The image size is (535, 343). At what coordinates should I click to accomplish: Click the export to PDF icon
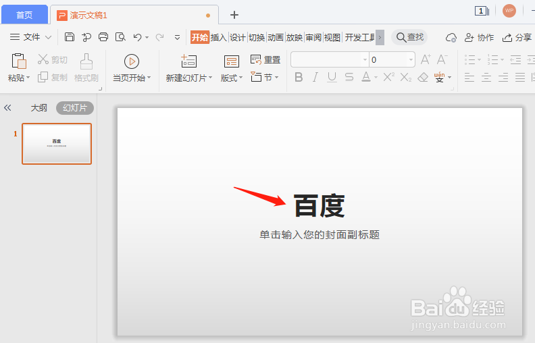tap(86, 37)
